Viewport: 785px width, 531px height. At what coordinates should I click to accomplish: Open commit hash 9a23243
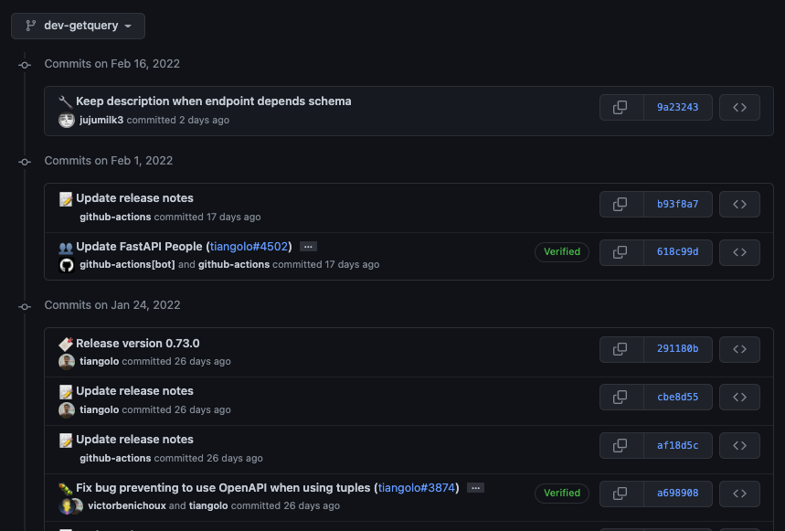pyautogui.click(x=677, y=107)
